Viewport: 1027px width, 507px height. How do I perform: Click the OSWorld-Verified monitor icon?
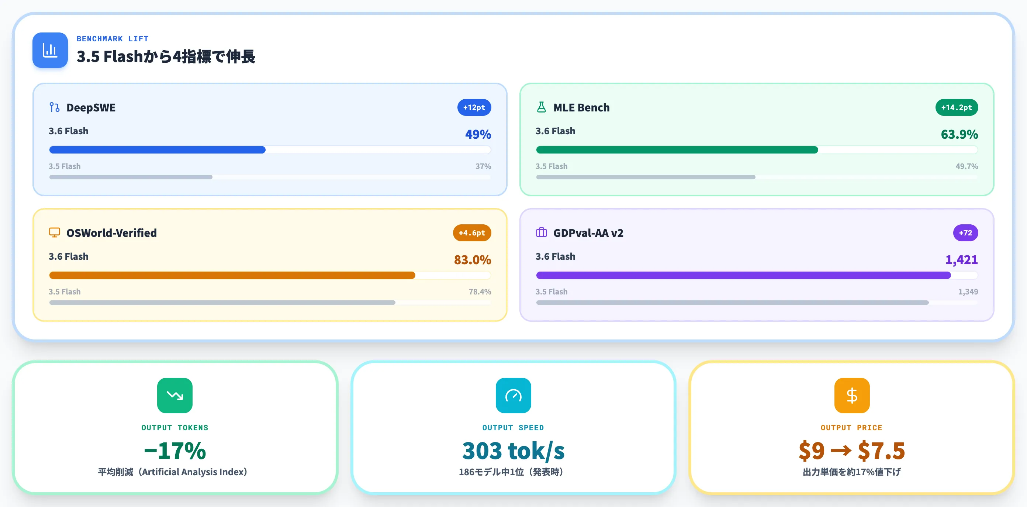click(x=54, y=232)
